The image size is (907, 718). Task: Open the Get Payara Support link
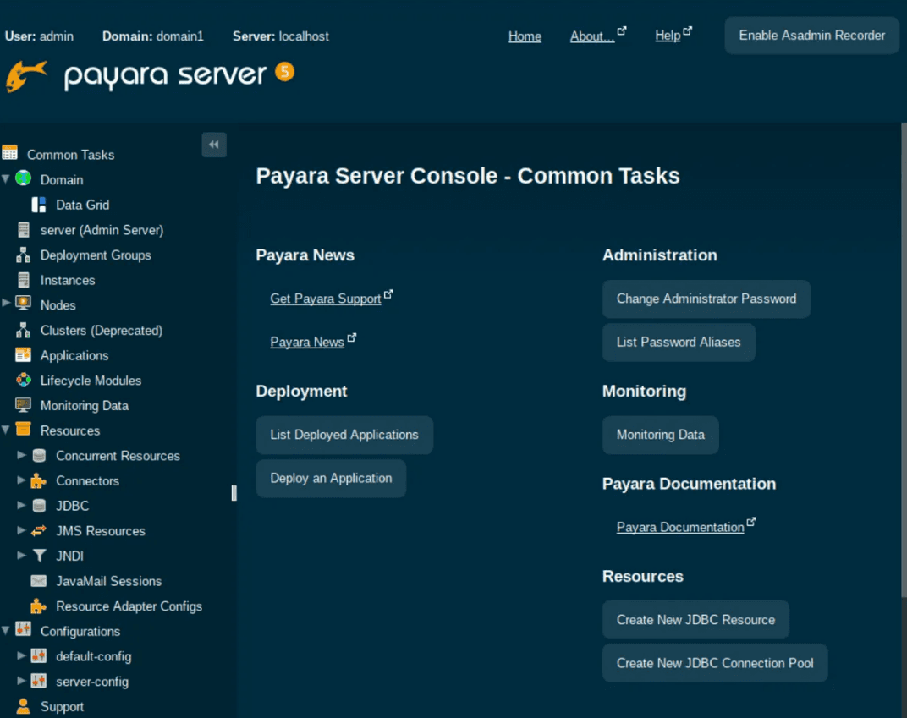coord(326,298)
